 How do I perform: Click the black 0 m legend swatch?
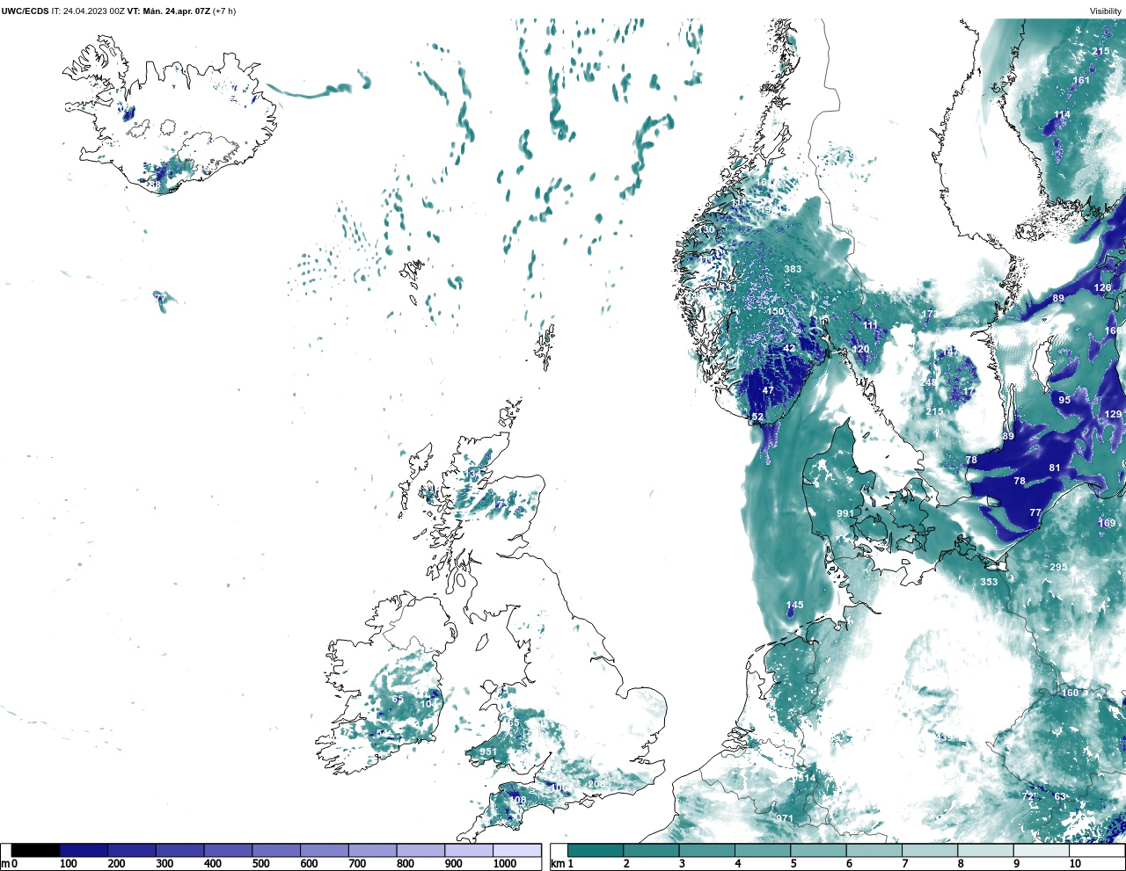[36, 850]
